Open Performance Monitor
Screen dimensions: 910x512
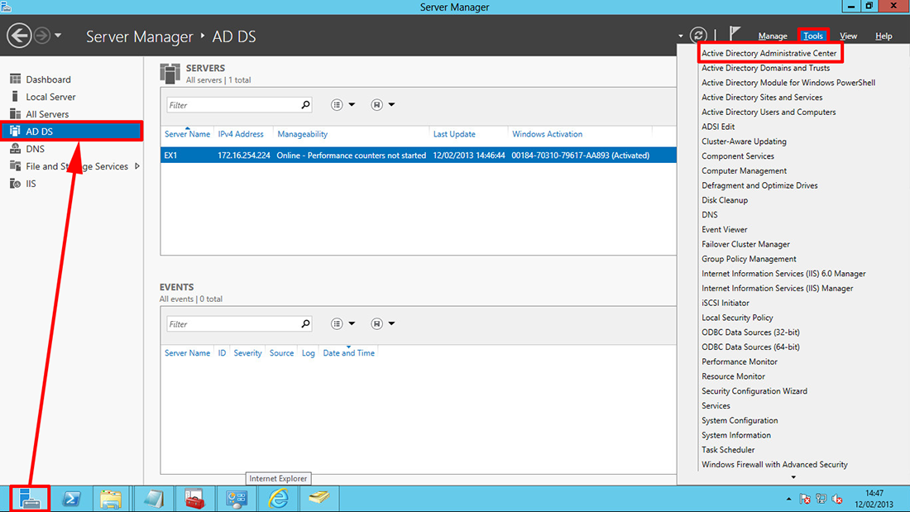pos(740,361)
